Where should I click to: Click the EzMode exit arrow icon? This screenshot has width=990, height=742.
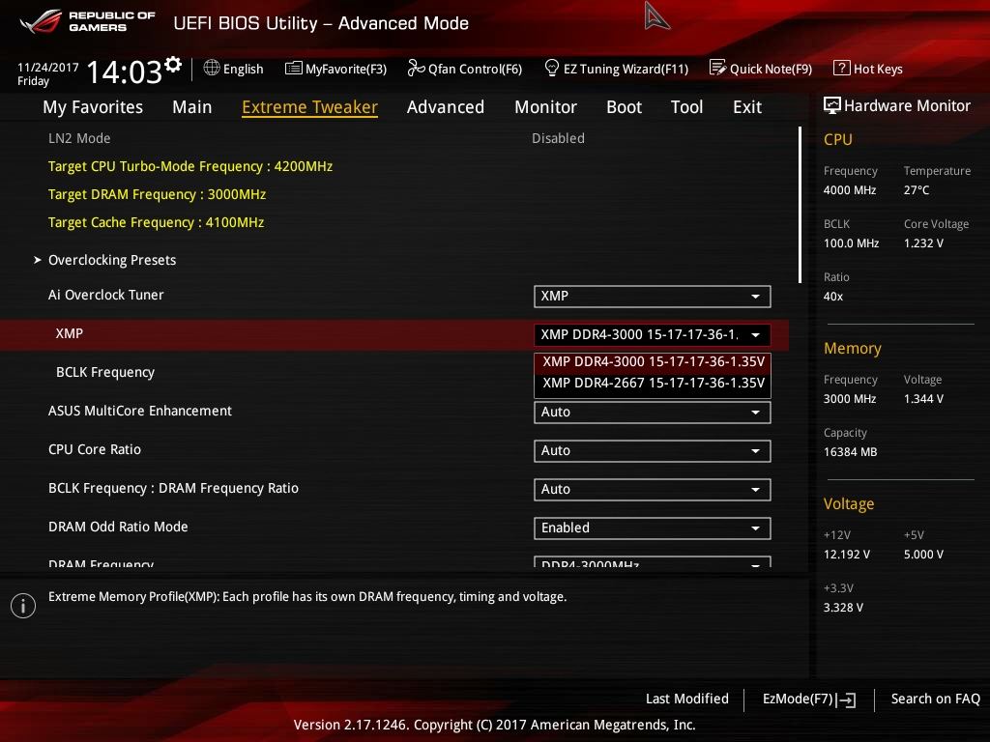coord(846,699)
